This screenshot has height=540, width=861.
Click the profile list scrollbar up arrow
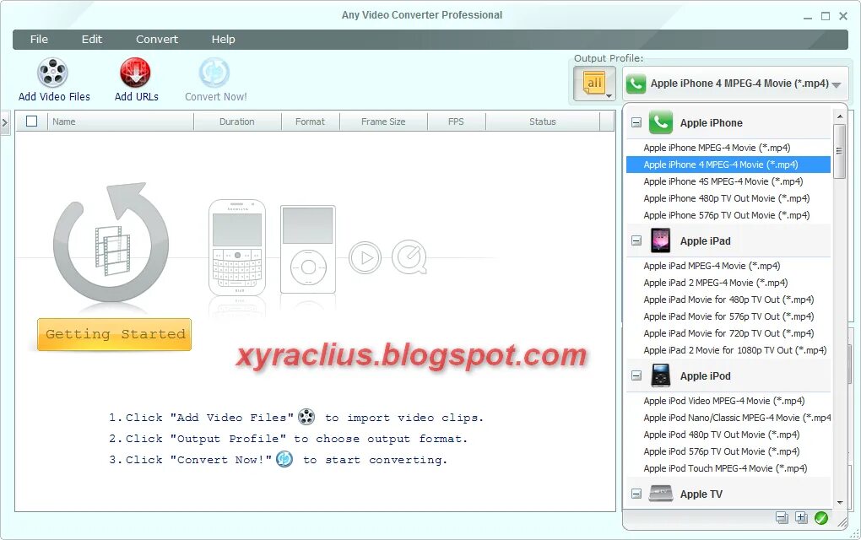click(x=840, y=116)
